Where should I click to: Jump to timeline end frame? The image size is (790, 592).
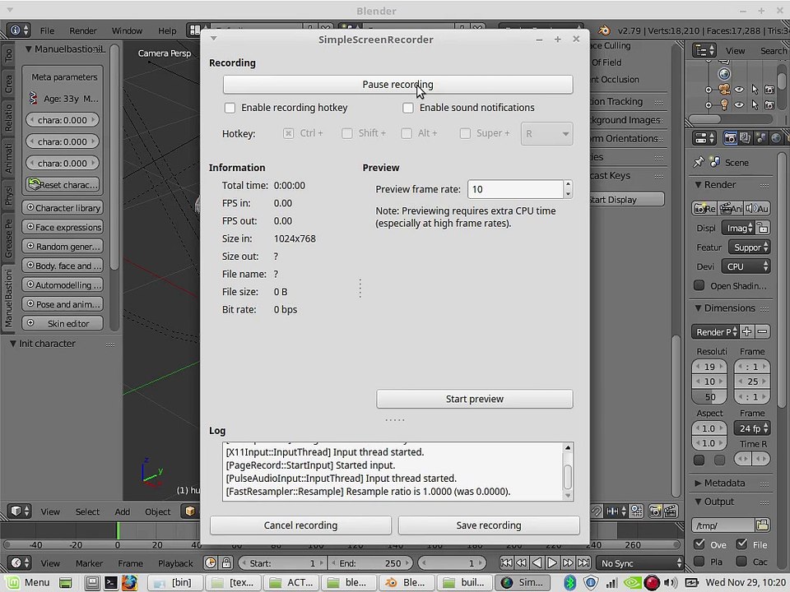(x=583, y=562)
